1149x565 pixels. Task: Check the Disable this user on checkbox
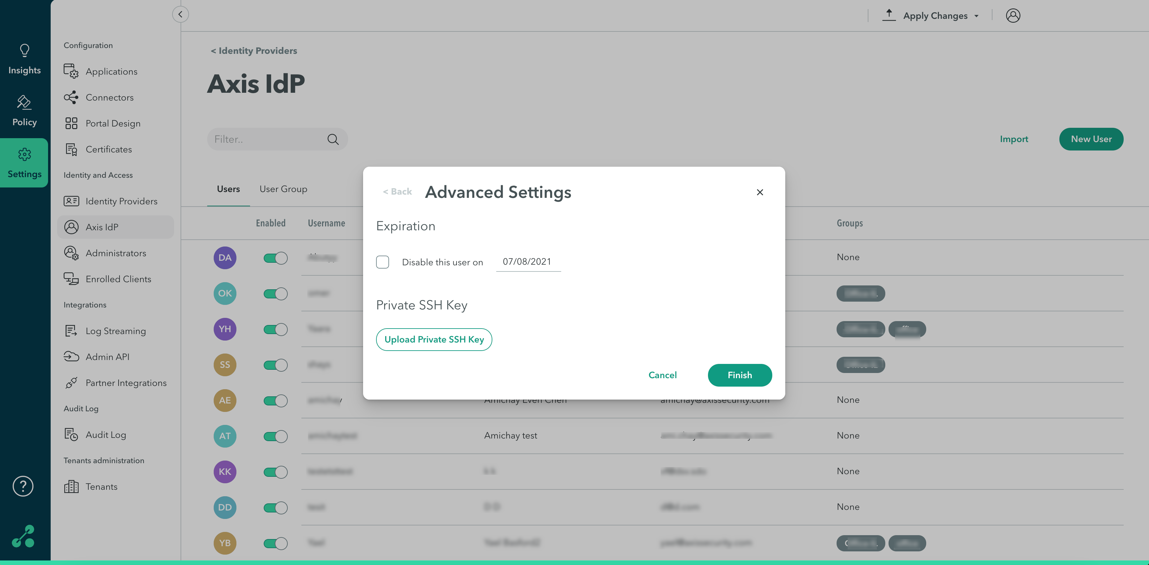pos(382,262)
